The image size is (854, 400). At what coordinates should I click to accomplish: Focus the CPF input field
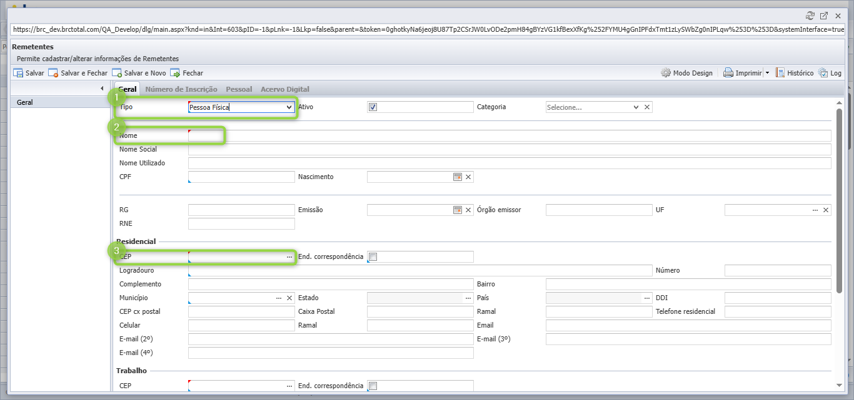coord(241,177)
